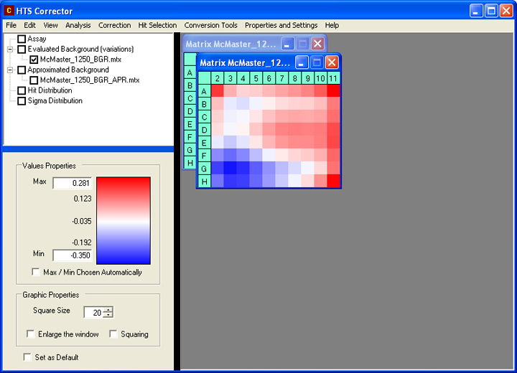
Task: Click column header 8 in front matrix
Action: point(295,78)
